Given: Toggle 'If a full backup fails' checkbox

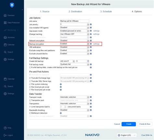Looking at the screenshot, I should click(x=30, y=68).
